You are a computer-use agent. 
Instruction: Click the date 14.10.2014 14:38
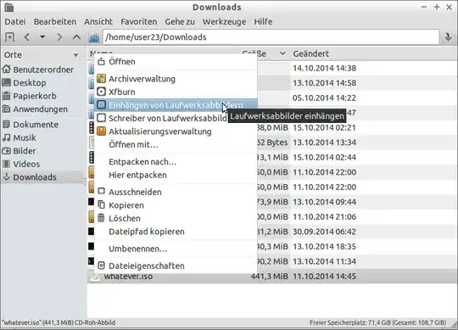pos(324,68)
